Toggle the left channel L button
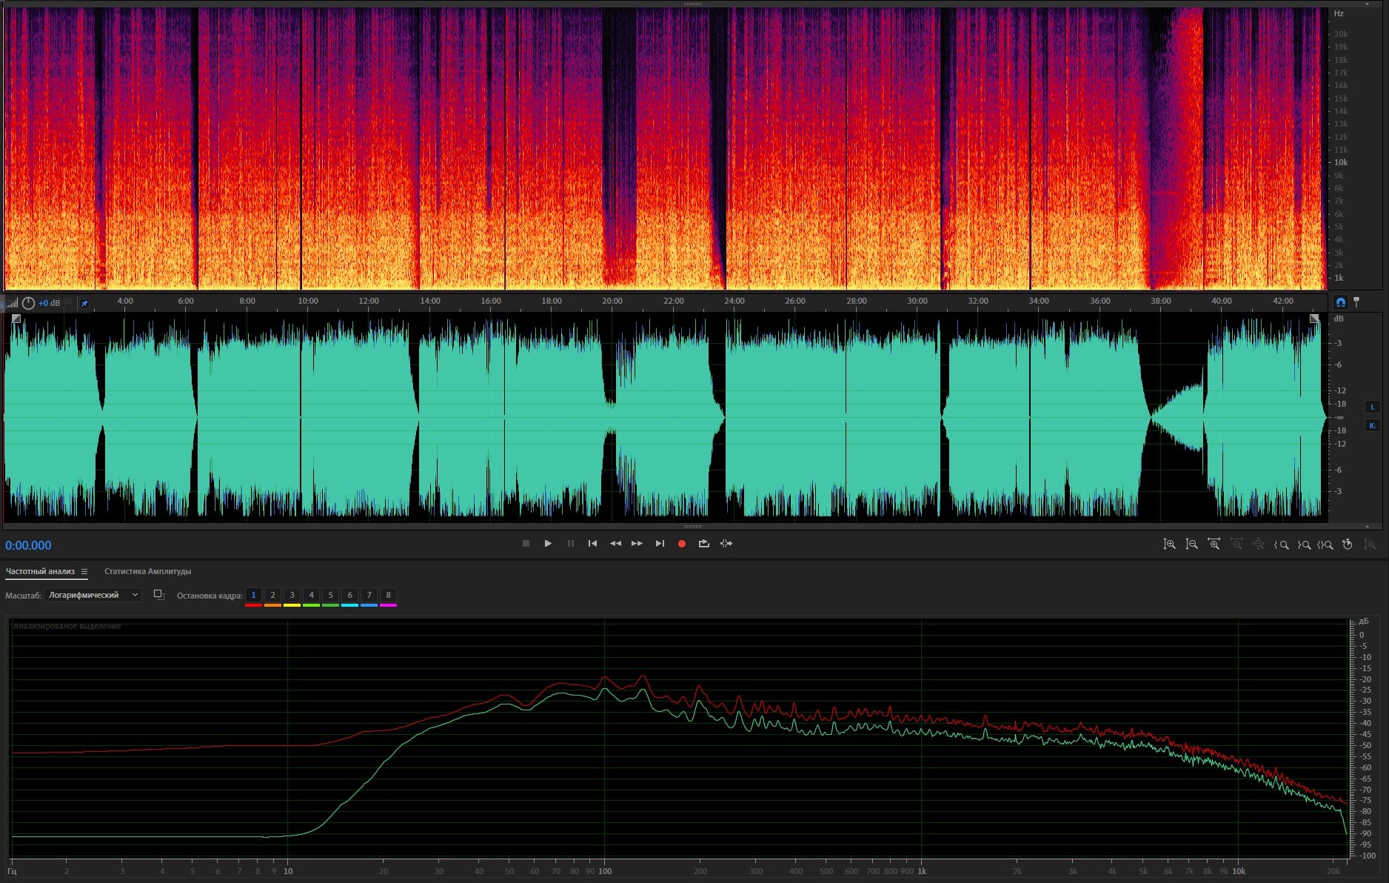 tap(1372, 407)
